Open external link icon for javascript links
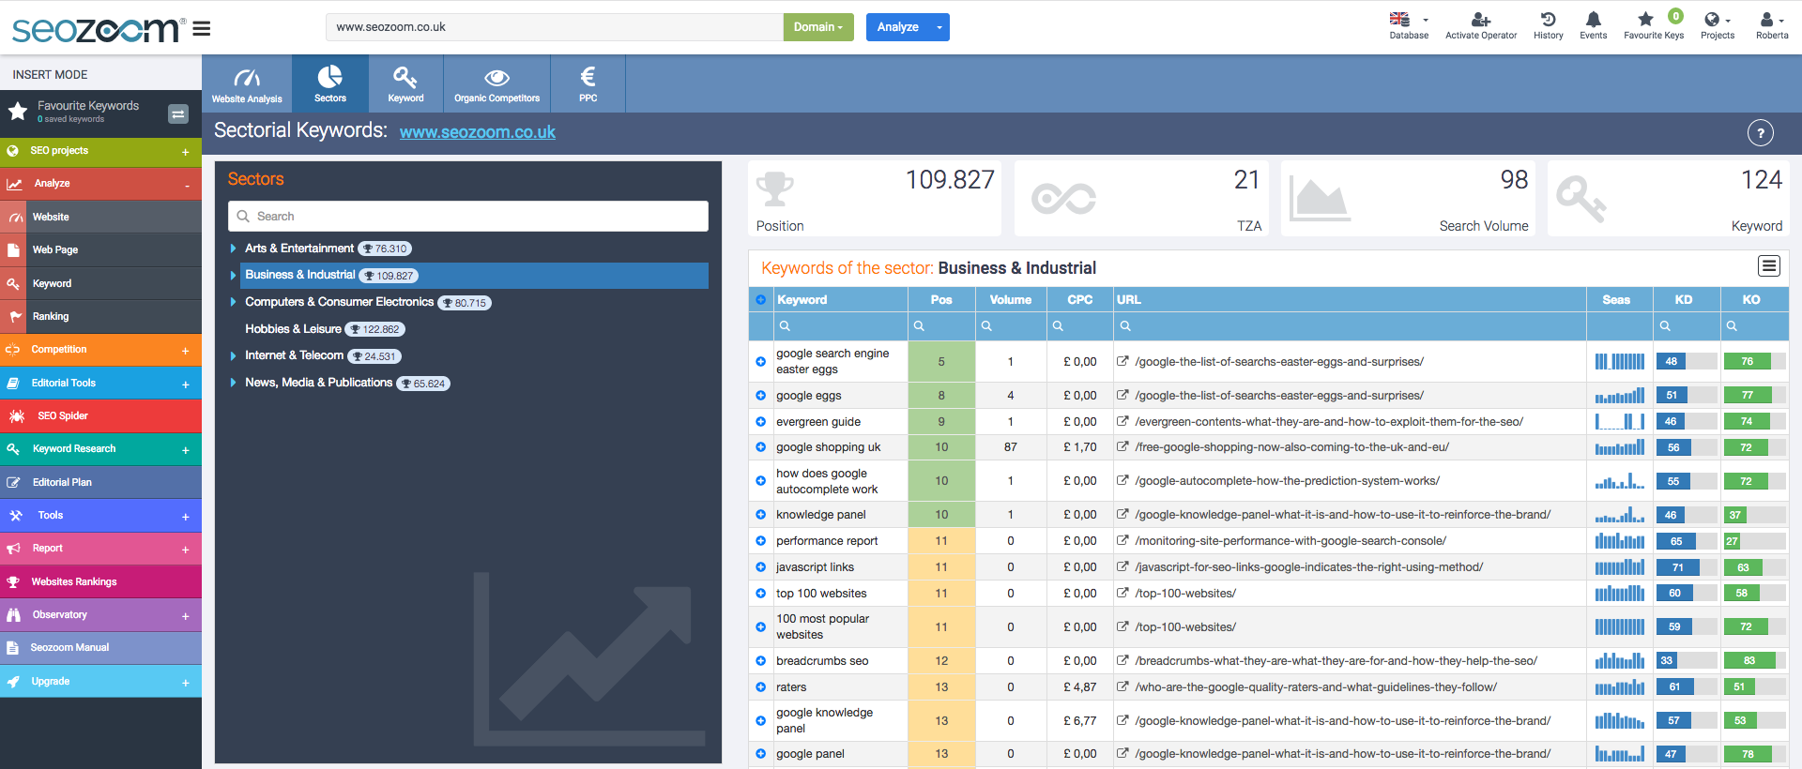This screenshot has width=1802, height=769. (x=1122, y=567)
